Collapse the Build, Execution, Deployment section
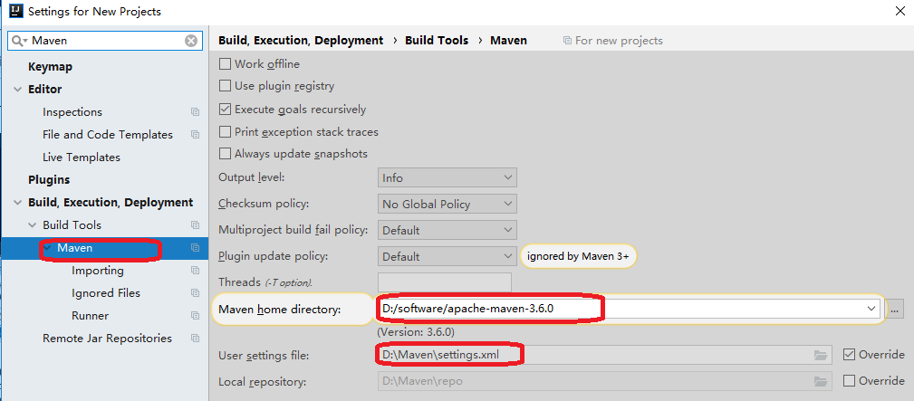Viewport: 914px width, 401px height. pyautogui.click(x=18, y=203)
